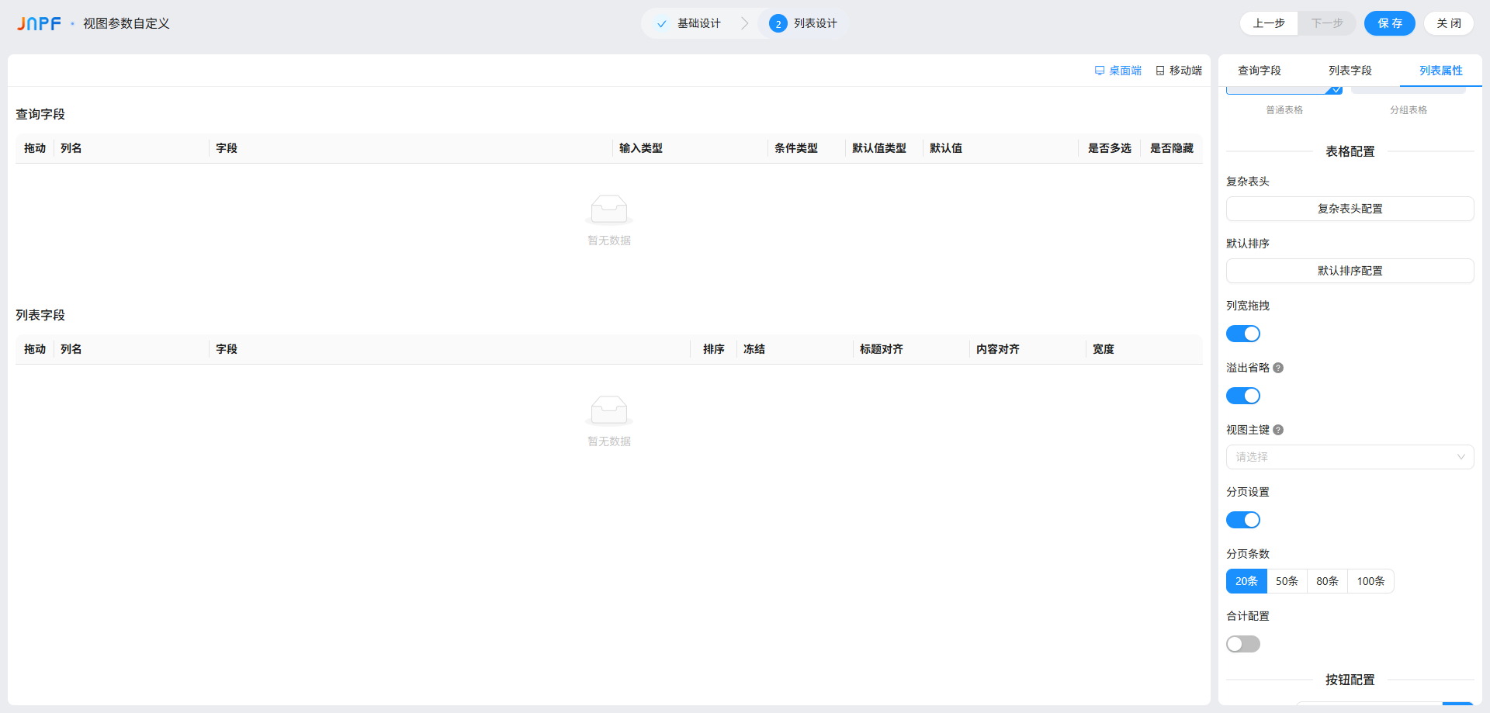Switch to the 列表字段 tab
Image resolution: width=1490 pixels, height=713 pixels.
(1350, 71)
